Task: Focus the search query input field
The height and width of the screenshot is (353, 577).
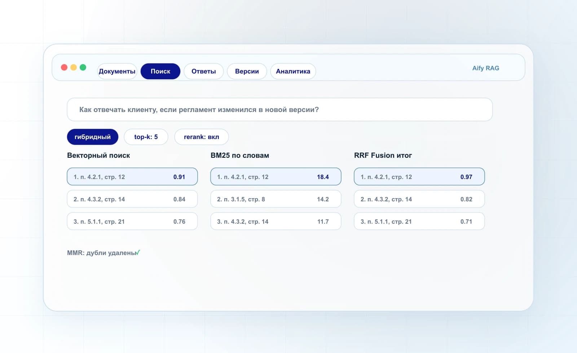Action: click(x=280, y=110)
